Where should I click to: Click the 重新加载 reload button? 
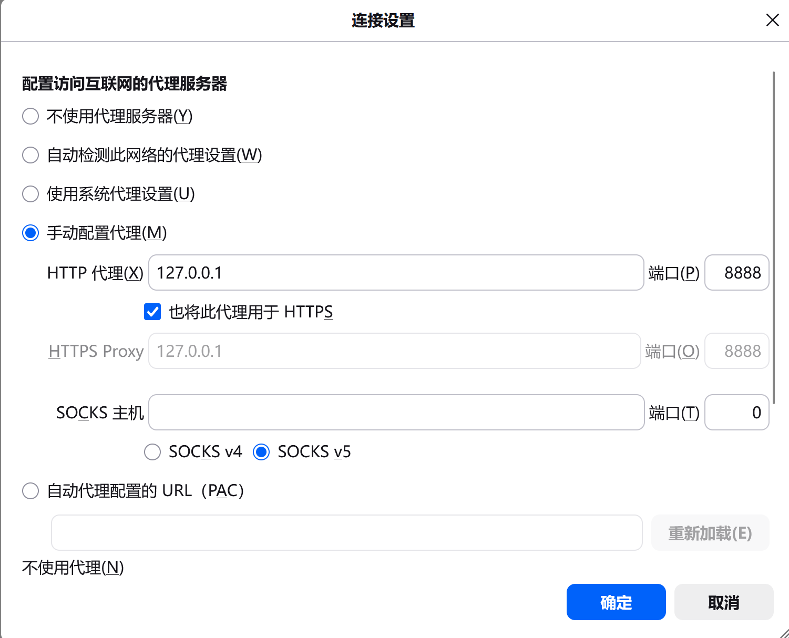(x=710, y=532)
